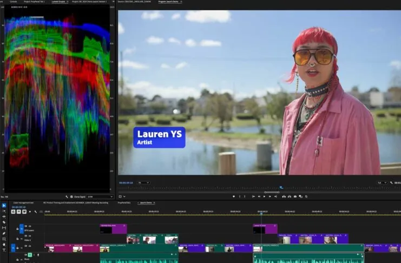Toggle the Clamp Signal checkbox
This screenshot has height=263, width=401.
pos(72,196)
